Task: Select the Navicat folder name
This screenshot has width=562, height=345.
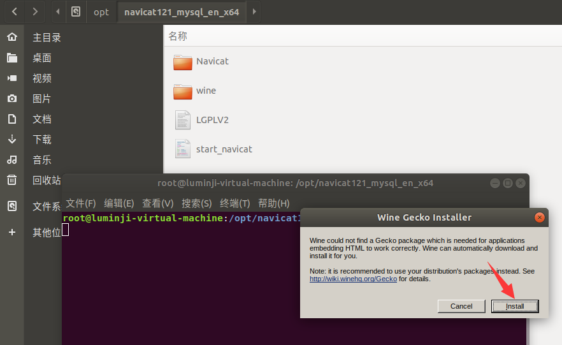Action: [x=212, y=61]
